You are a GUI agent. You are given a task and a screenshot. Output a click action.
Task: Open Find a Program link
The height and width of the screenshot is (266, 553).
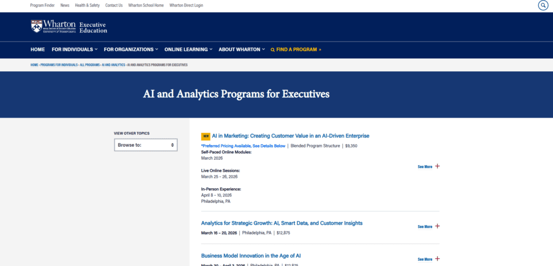pos(296,50)
